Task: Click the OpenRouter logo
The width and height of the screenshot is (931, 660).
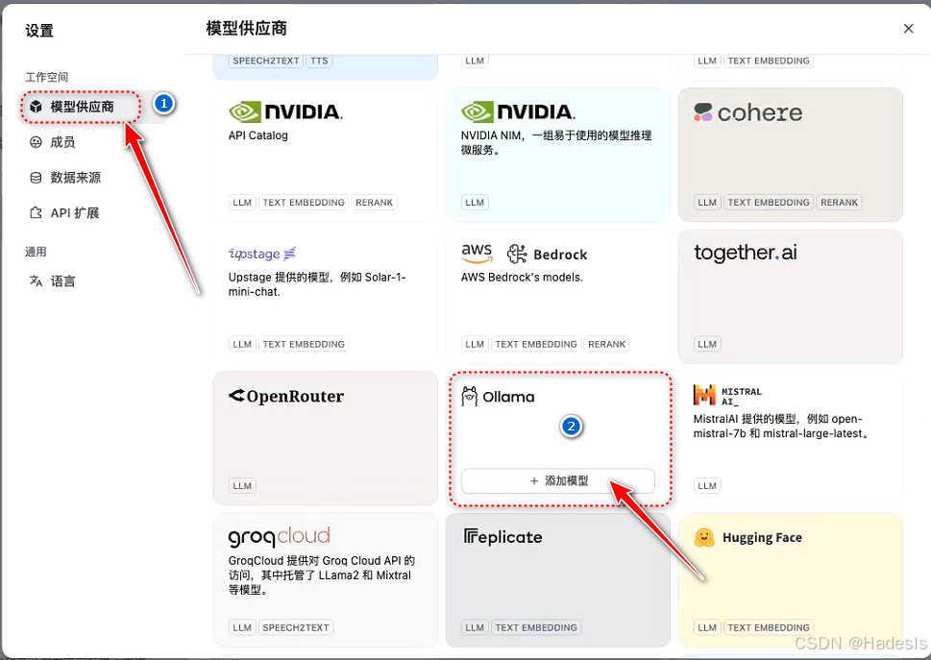Action: (286, 396)
